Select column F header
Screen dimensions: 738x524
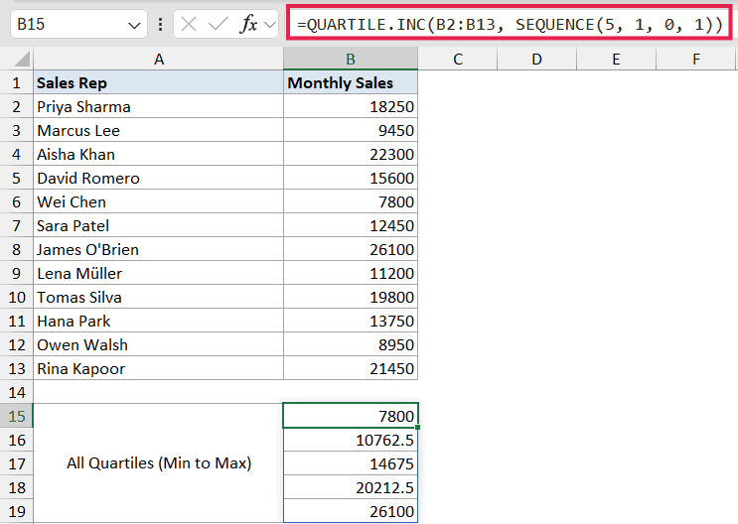[696, 60]
